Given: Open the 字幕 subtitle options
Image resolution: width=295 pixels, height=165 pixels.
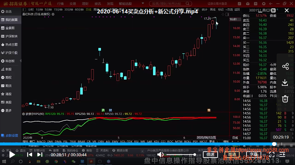Looking at the screenshot, I should click(254, 155).
